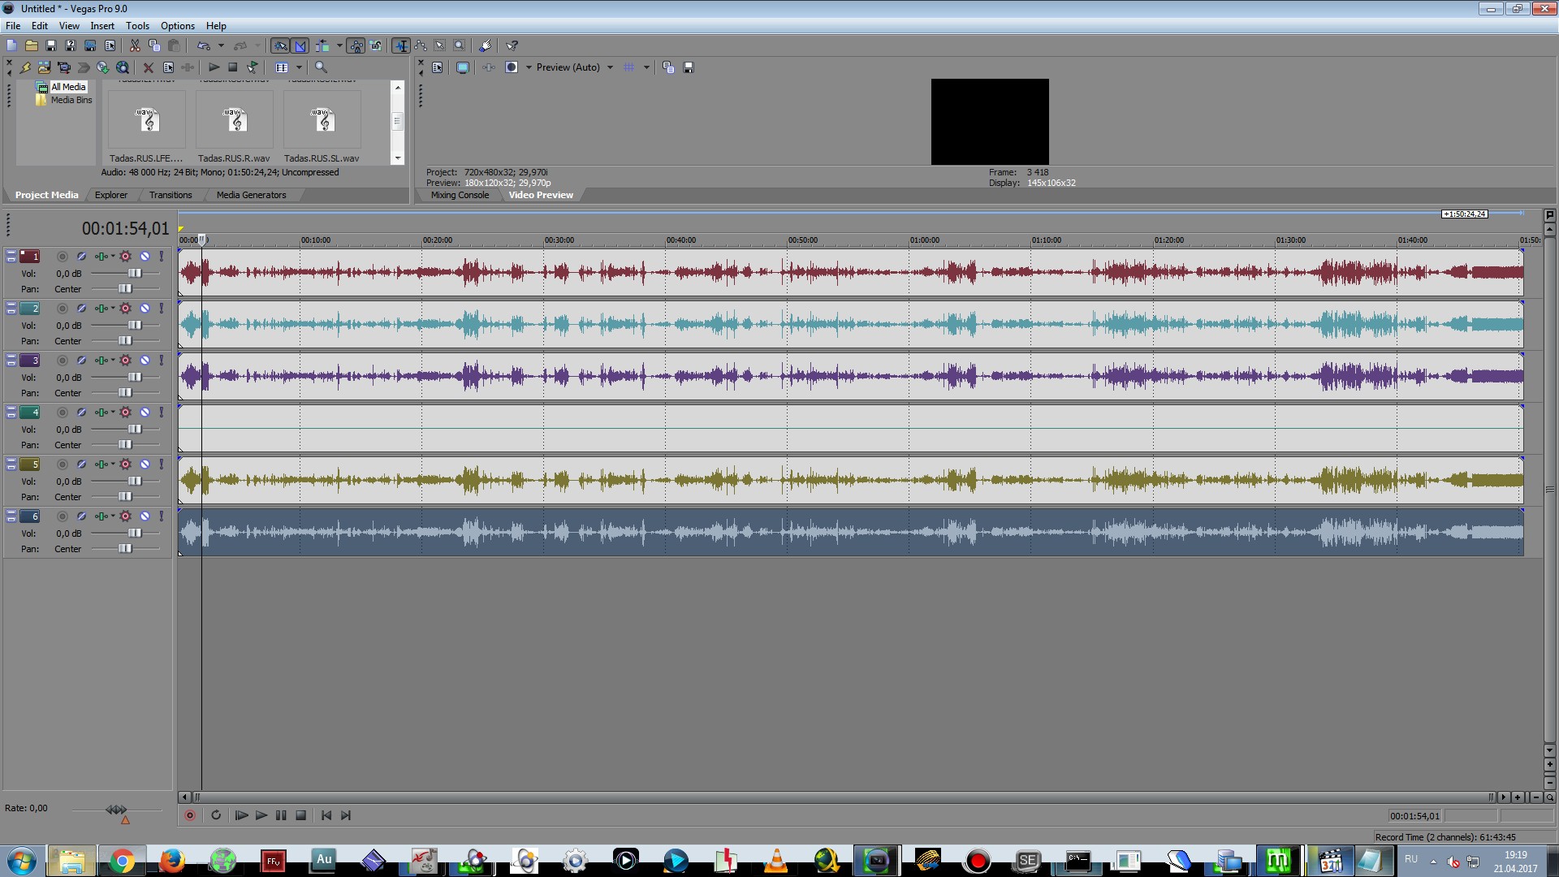1559x877 pixels.
Task: Toggle Automatic Crossfades button
Action: 300,45
